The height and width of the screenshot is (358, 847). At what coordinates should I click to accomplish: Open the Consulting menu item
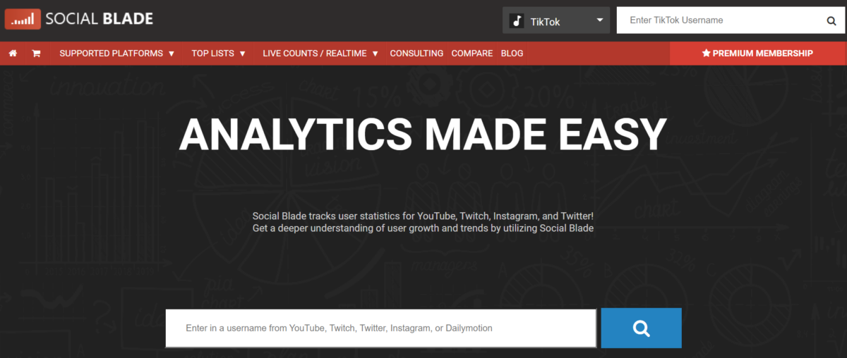tap(416, 54)
